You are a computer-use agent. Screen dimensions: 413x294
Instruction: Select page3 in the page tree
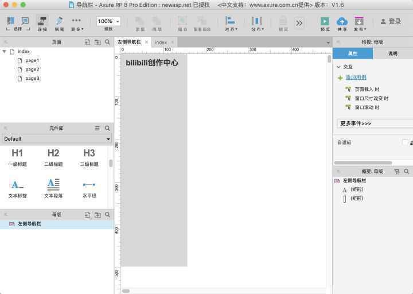[32, 79]
